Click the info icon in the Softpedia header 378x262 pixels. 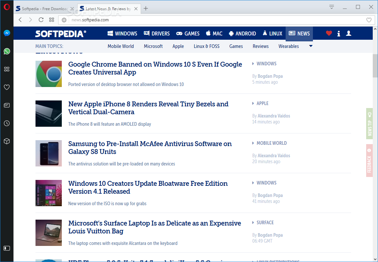339,33
